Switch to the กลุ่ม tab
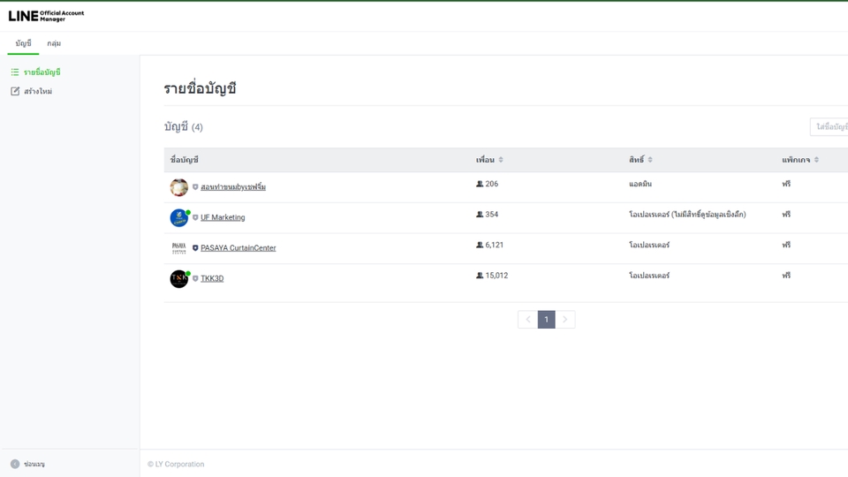The image size is (848, 477). pyautogui.click(x=54, y=43)
